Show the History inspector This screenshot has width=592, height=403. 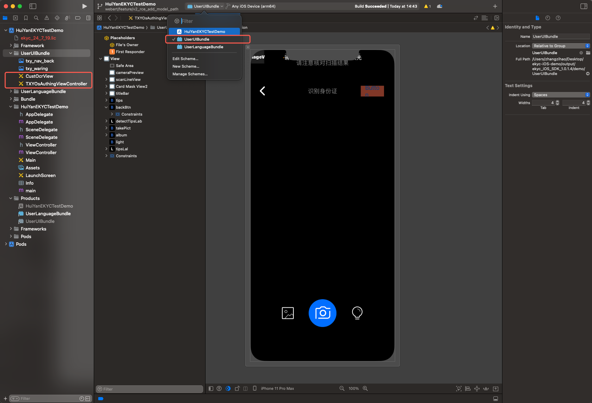548,18
